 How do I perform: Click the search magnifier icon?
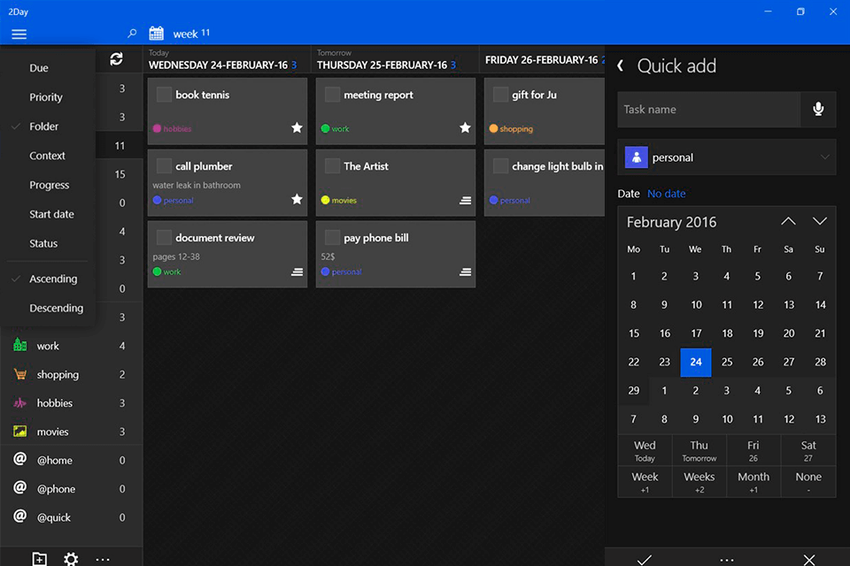(132, 34)
